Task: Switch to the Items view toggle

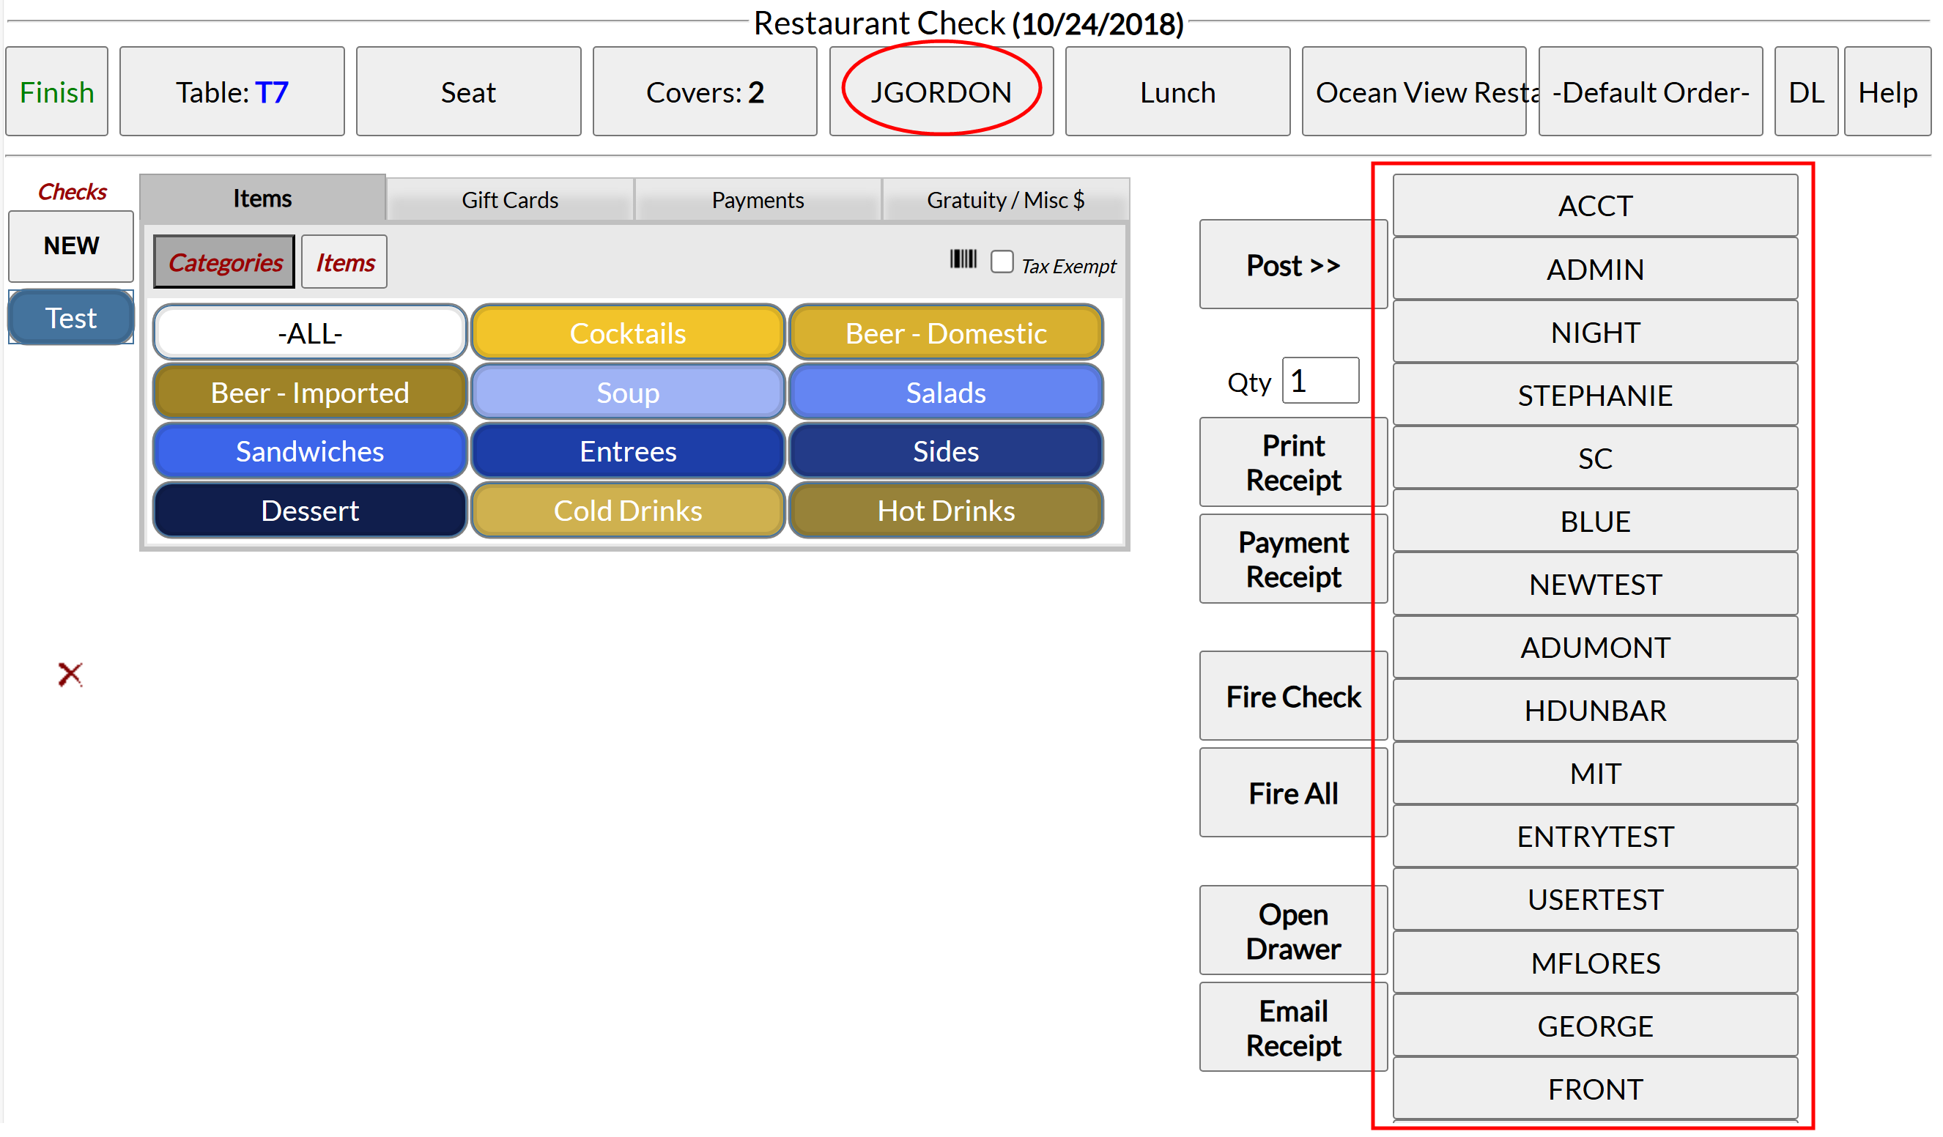Action: point(344,263)
